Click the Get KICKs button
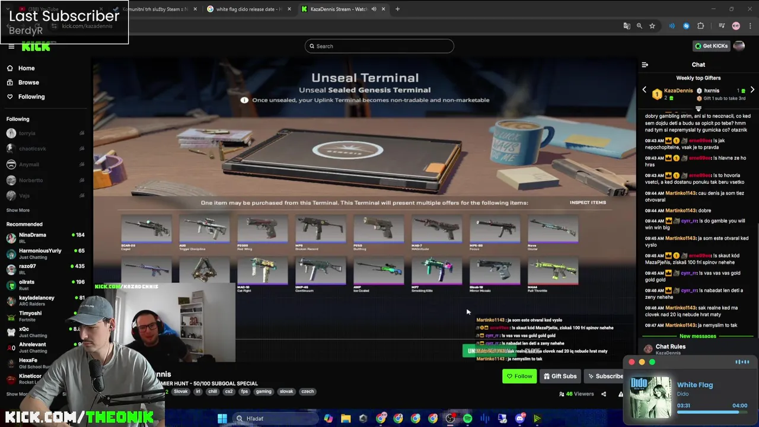This screenshot has height=427, width=759. point(711,46)
